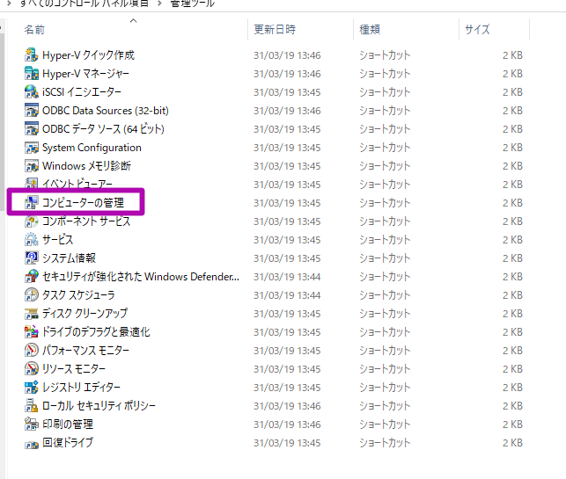Viewport: 566px width, 479px height.
Task: Select the 印刷の管理 shortcut
Action: click(68, 425)
